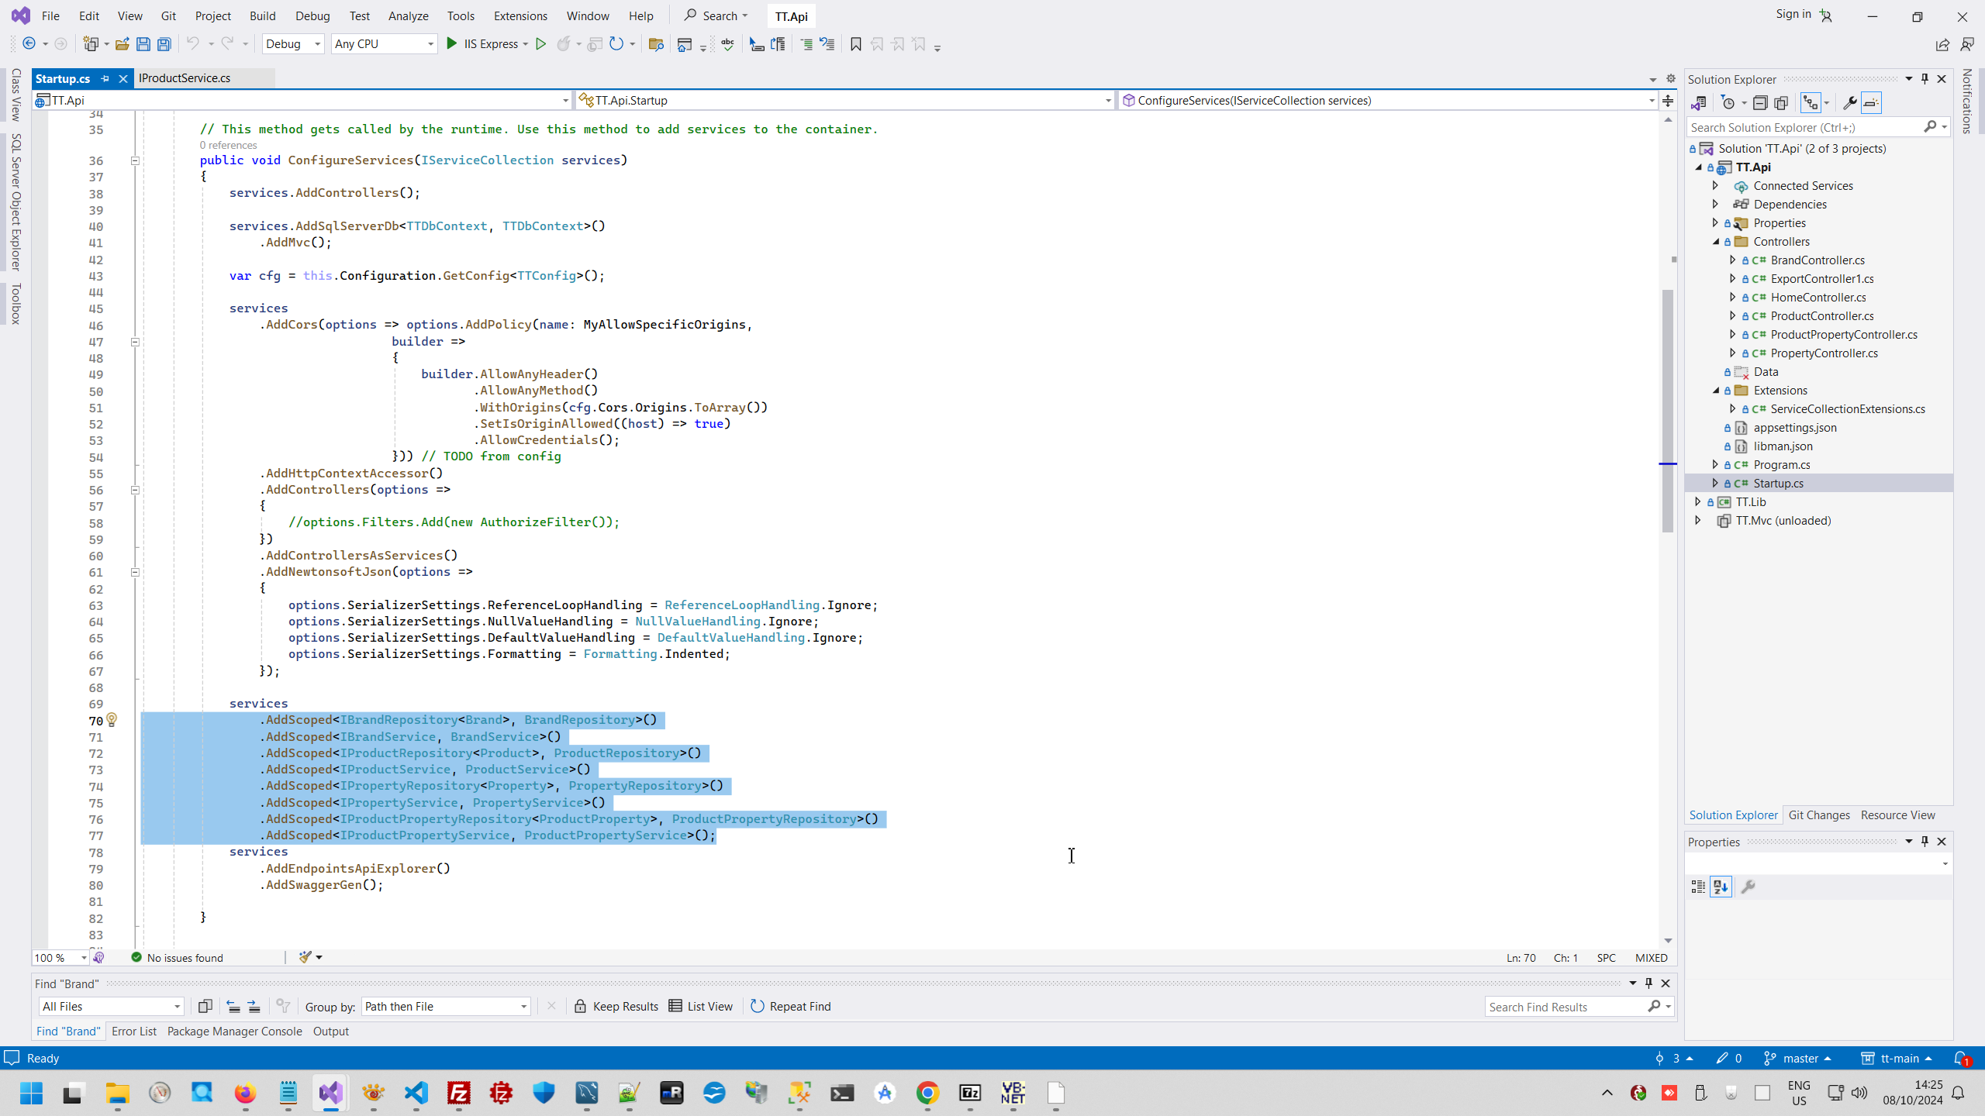
Task: Click lightbulb quick actions icon on line 70
Action: point(112,720)
